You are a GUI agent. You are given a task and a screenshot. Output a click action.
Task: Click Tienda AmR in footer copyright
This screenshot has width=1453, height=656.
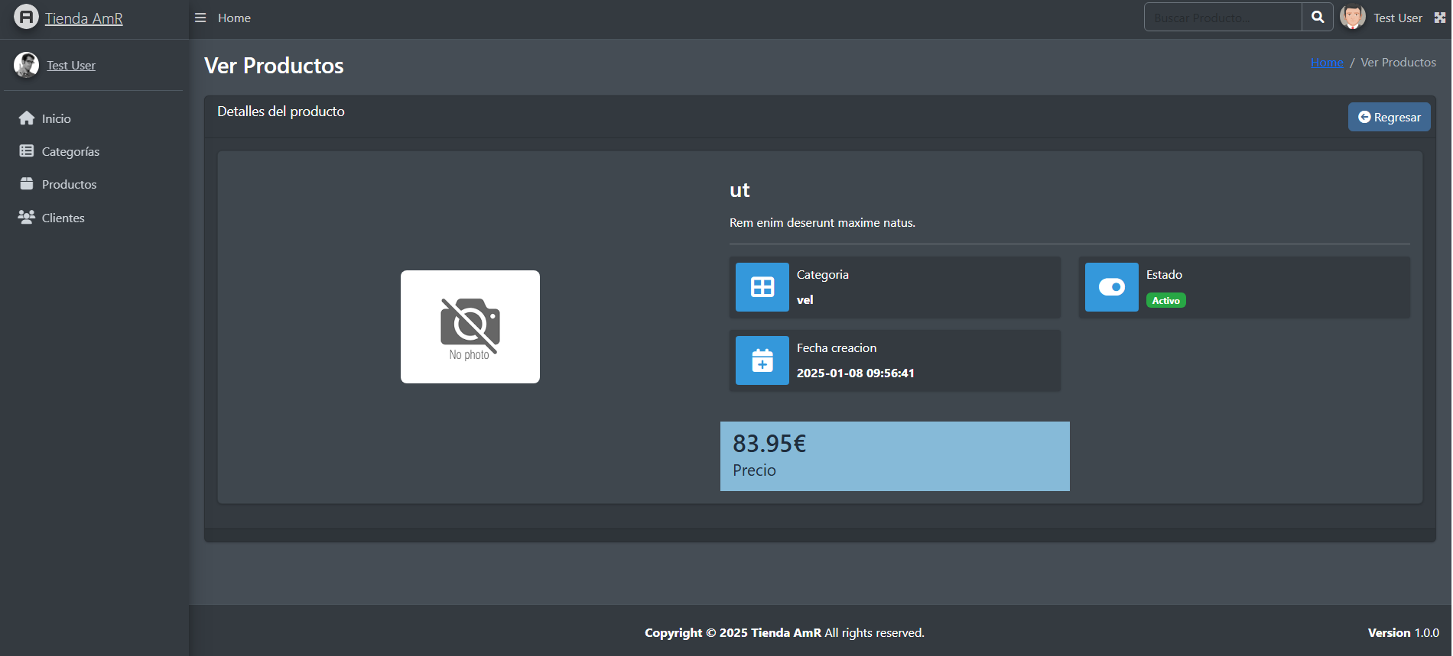tap(785, 633)
